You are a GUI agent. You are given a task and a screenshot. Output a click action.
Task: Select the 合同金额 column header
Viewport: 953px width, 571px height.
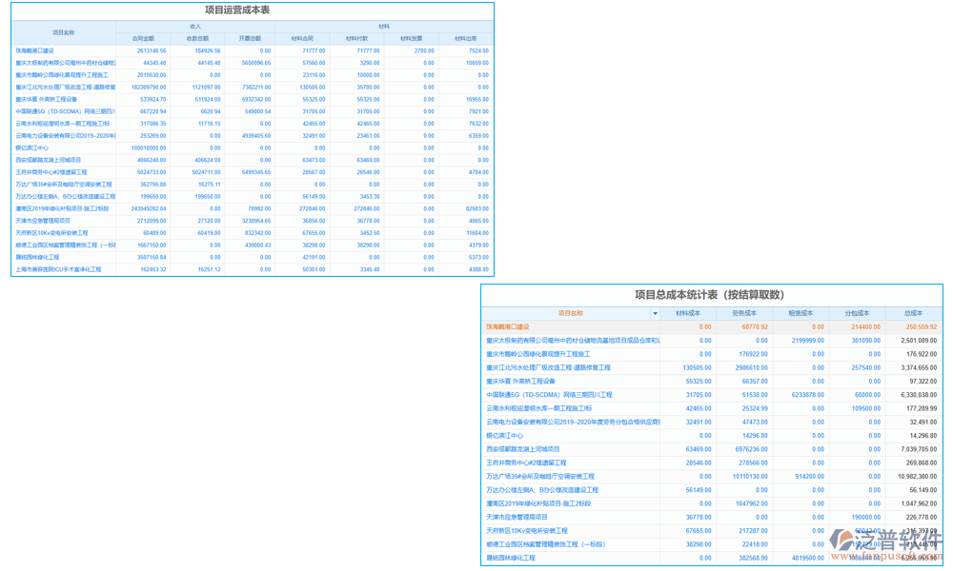pos(144,38)
